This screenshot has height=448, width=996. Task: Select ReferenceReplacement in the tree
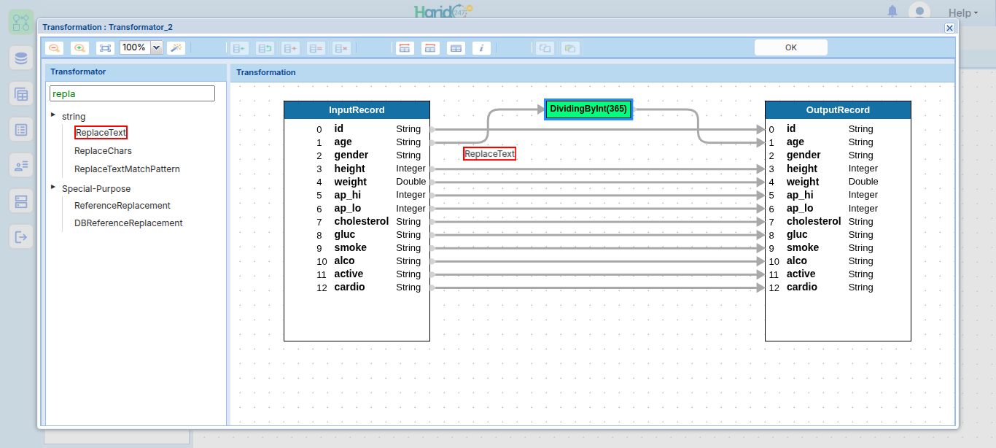[x=122, y=206]
